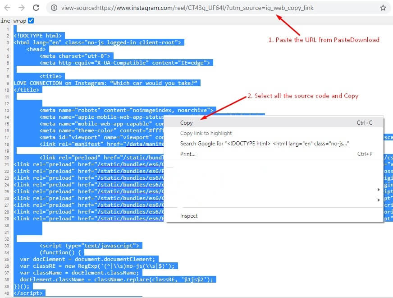Untick the line wrap checkbox
This screenshot has height=298, width=393.
pyautogui.click(x=31, y=21)
